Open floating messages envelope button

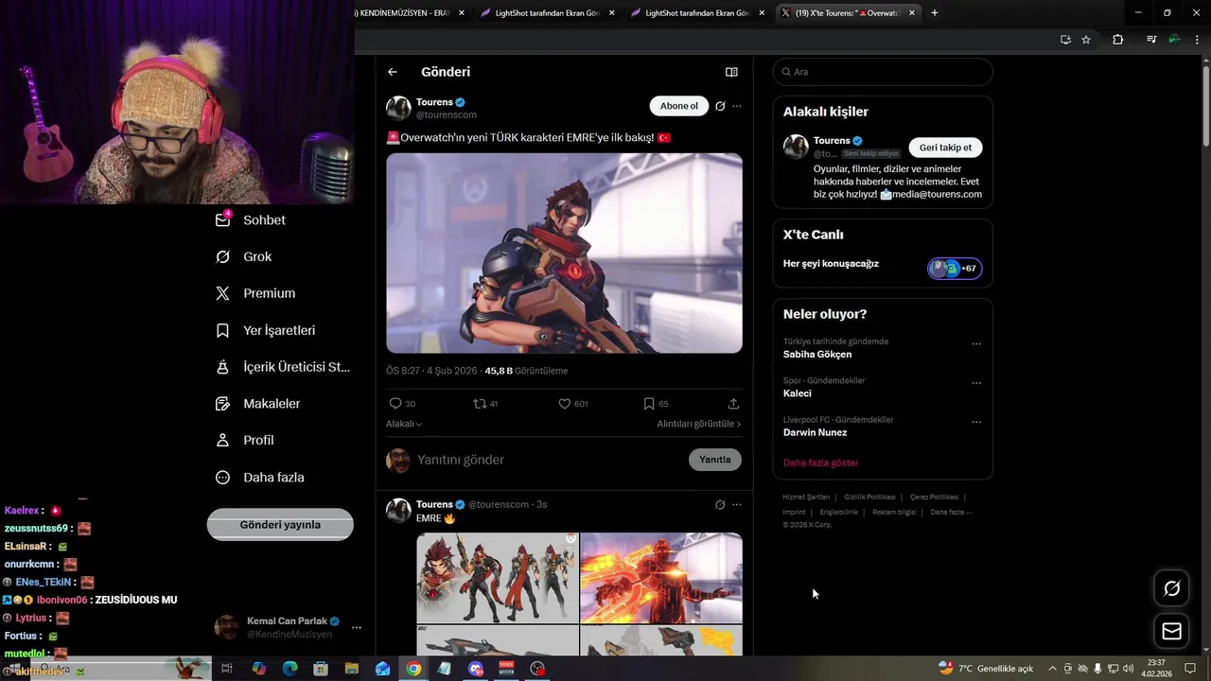tap(1171, 631)
